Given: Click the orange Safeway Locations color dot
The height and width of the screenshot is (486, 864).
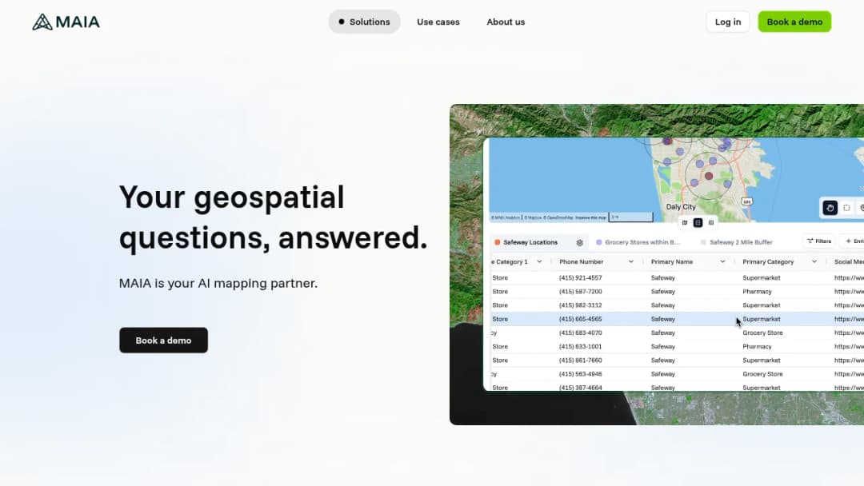Looking at the screenshot, I should click(497, 242).
